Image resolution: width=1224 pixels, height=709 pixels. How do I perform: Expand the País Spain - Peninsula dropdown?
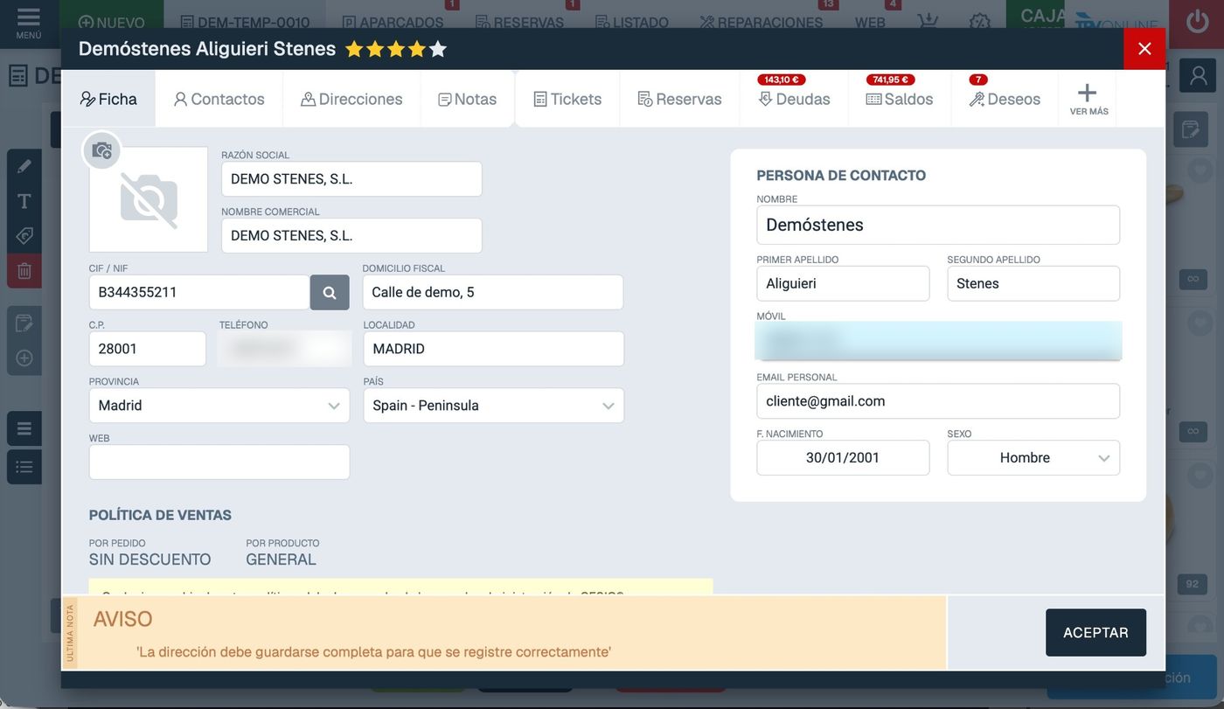(x=494, y=406)
